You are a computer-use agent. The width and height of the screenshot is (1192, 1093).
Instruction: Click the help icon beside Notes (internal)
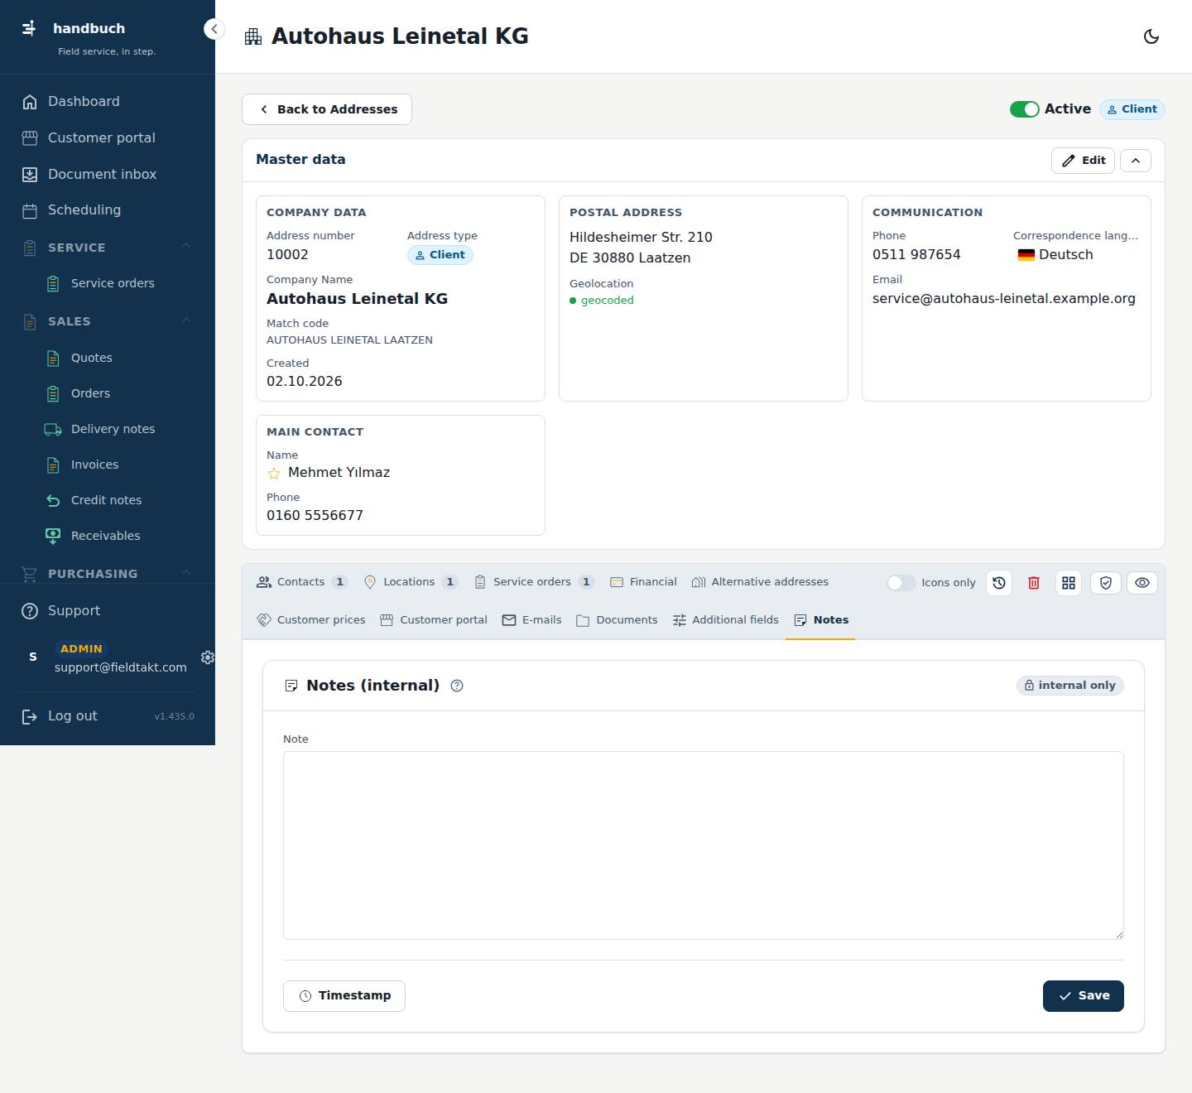coord(457,686)
